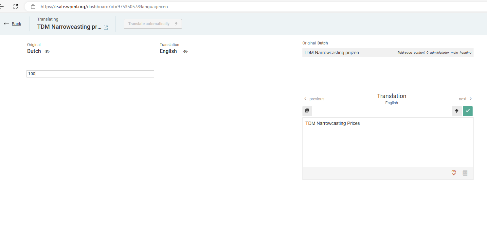Image resolution: width=487 pixels, height=252 pixels.
Task: Toggle the ABC spell check icon
Action: [x=454, y=173]
